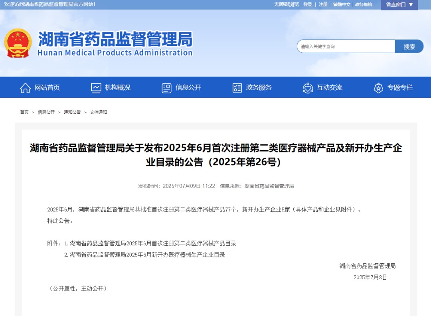Screen dimensions: 431x316
Task: Go to 文件通知 in breadcrumb
Action: coord(99,112)
